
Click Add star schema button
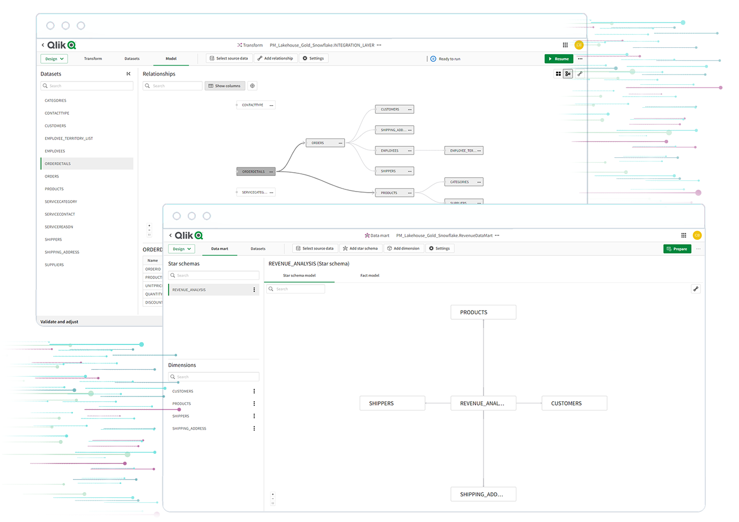(x=360, y=248)
